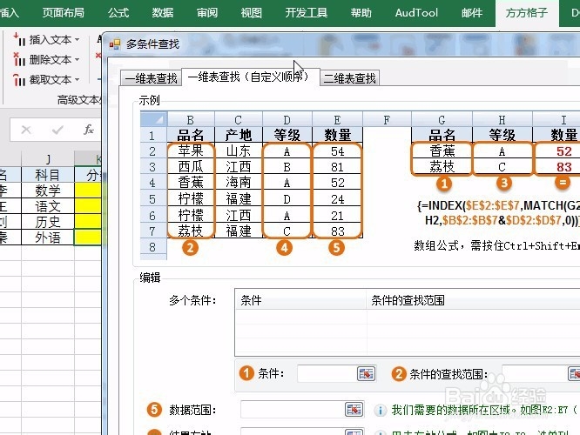Image resolution: width=580 pixels, height=435 pixels.
Task: Open the 开发工具 ribbon tab
Action: point(307,13)
